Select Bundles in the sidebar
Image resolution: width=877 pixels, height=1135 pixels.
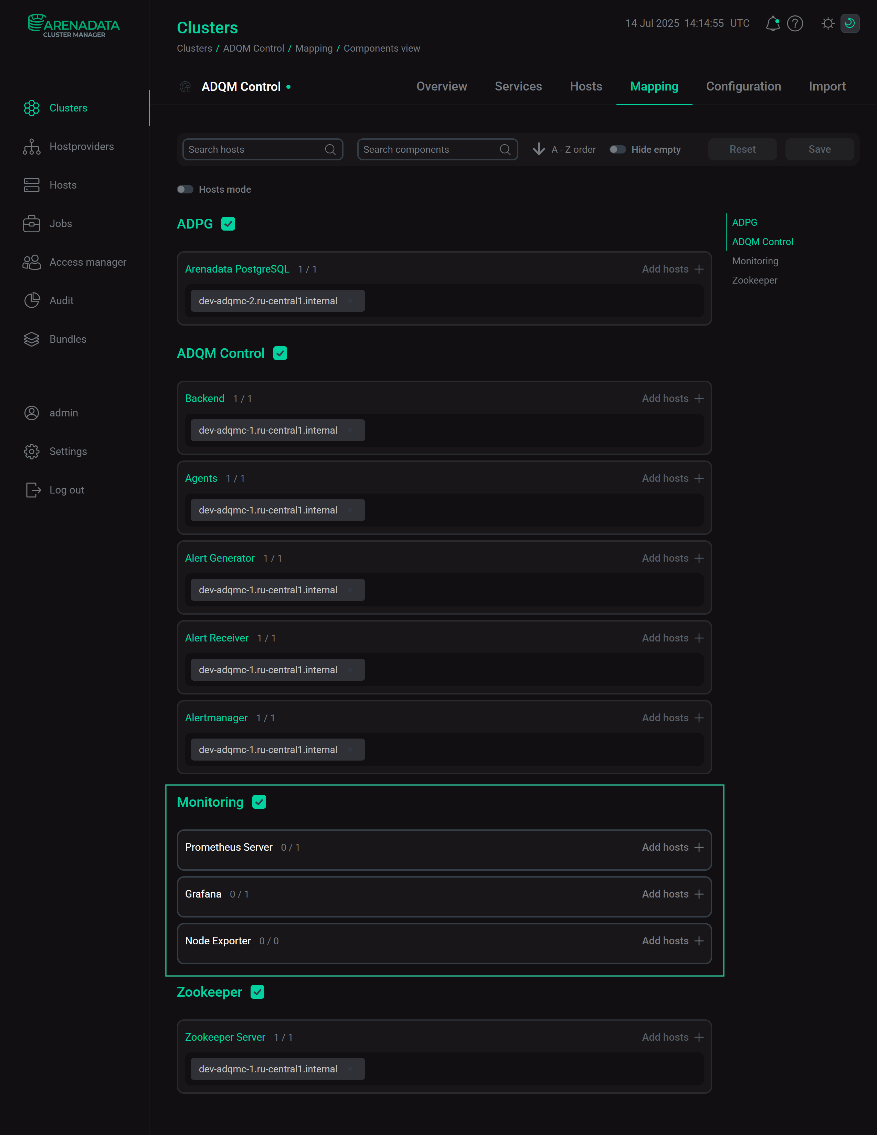(67, 339)
